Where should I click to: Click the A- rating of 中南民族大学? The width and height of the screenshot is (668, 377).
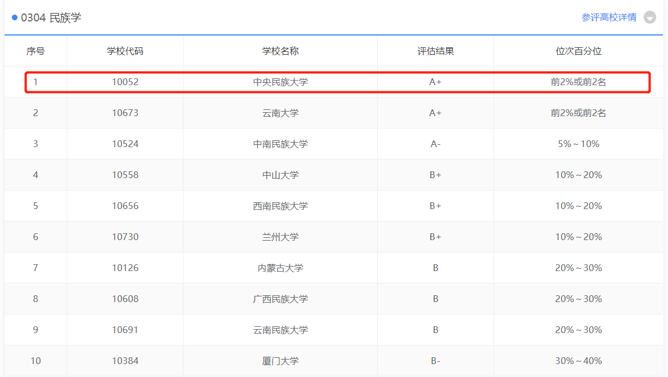point(435,144)
